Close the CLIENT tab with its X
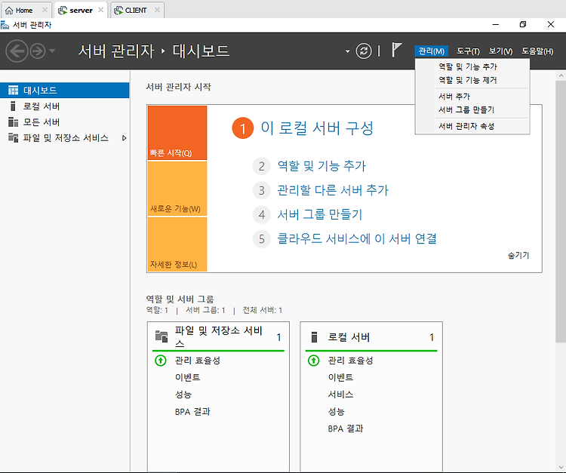Viewport: 566px width, 473px height. coord(157,10)
